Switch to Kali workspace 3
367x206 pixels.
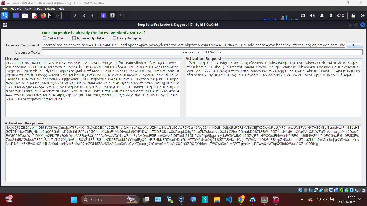point(84,16)
